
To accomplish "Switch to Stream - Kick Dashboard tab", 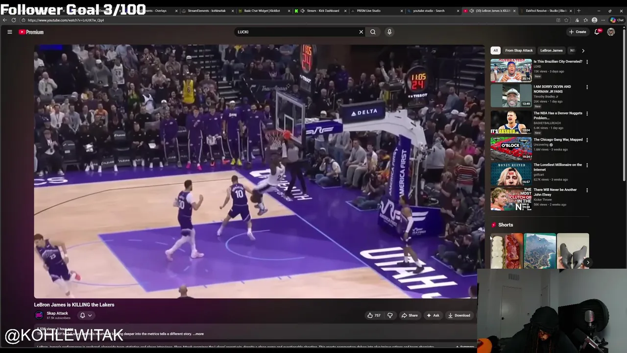I will click(321, 11).
